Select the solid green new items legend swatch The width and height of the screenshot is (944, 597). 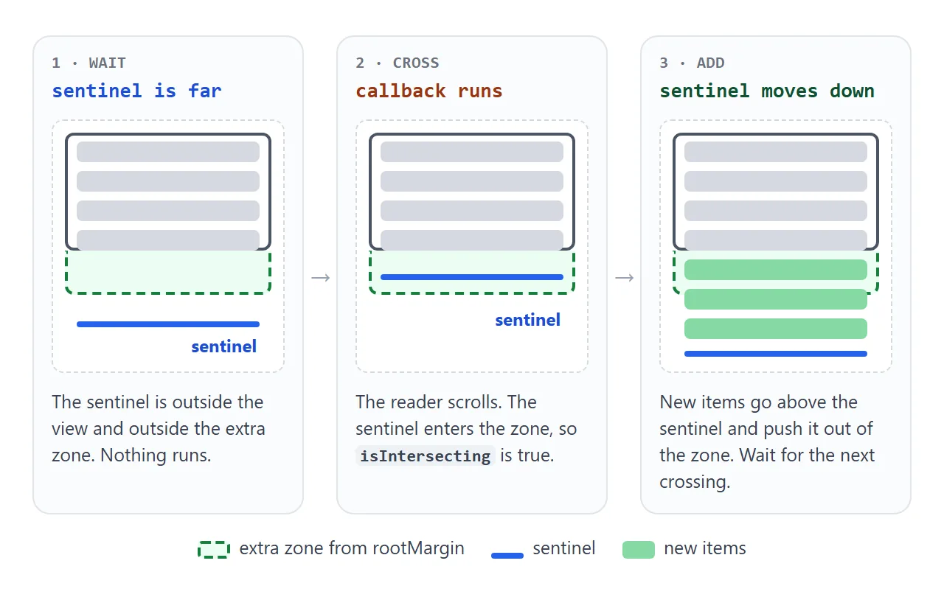click(x=639, y=550)
